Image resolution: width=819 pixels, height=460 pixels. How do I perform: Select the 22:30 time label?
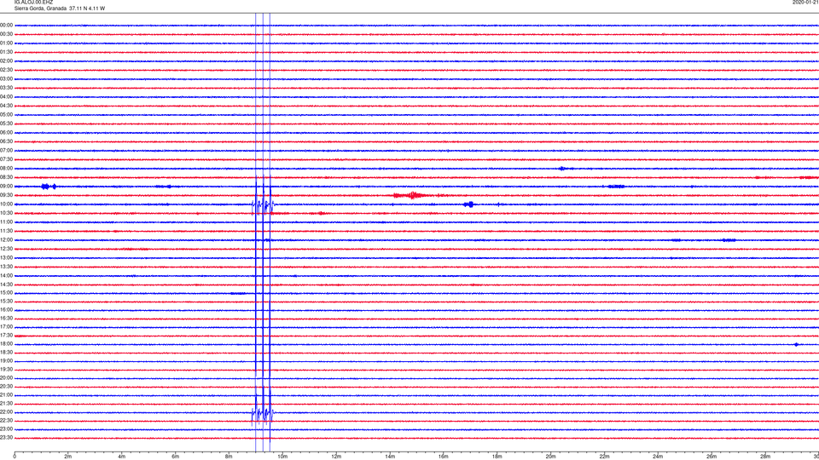coord(6,420)
